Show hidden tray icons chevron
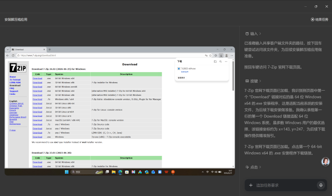The width and height of the screenshot is (332, 196). (x=203, y=172)
